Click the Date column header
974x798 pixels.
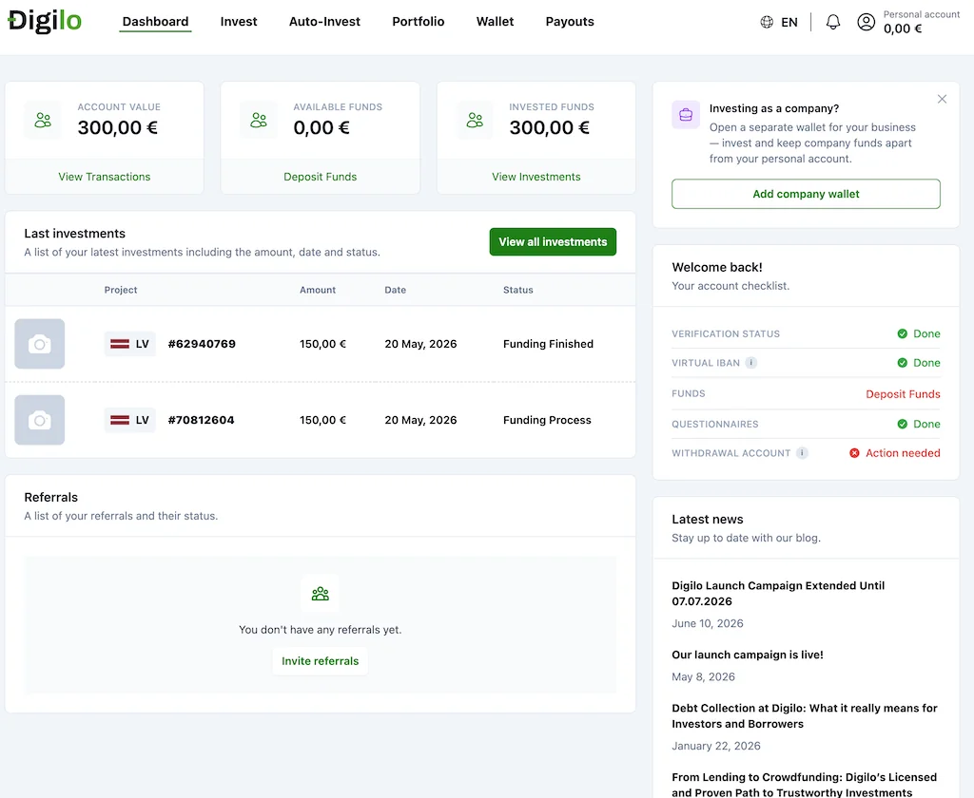pyautogui.click(x=395, y=290)
